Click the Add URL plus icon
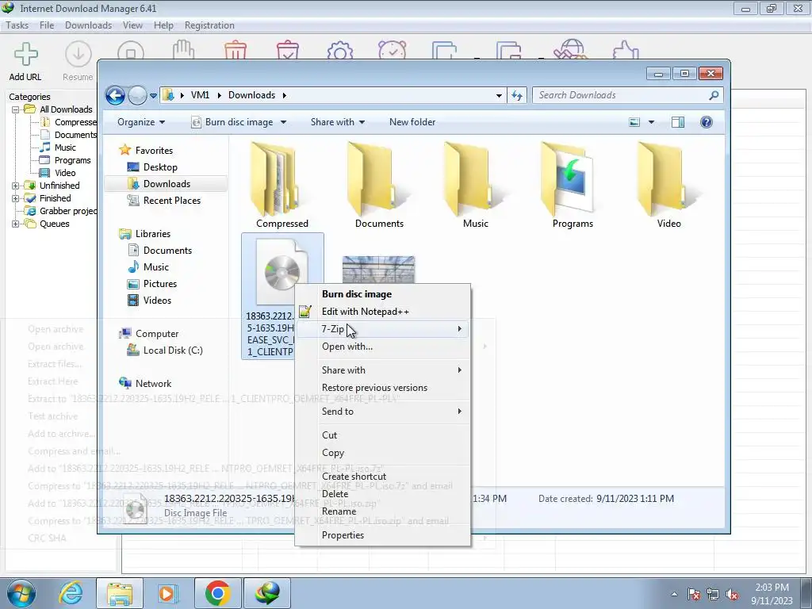812x609 pixels. 25,55
